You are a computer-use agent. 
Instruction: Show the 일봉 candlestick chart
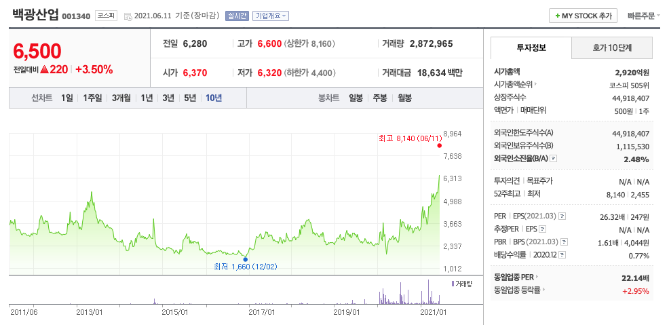(356, 98)
